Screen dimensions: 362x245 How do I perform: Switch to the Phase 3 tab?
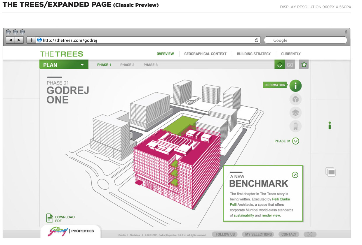tap(150, 65)
